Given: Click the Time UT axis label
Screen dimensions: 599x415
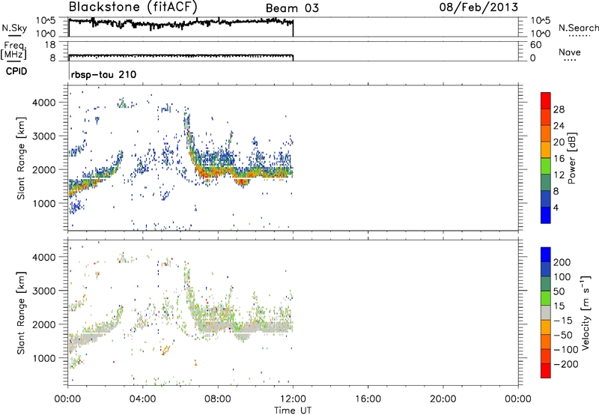Looking at the screenshot, I should 293,411.
